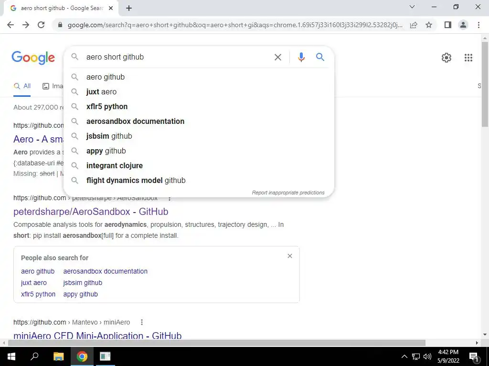
Task: Clear the search box with the X icon
Action: (277, 57)
